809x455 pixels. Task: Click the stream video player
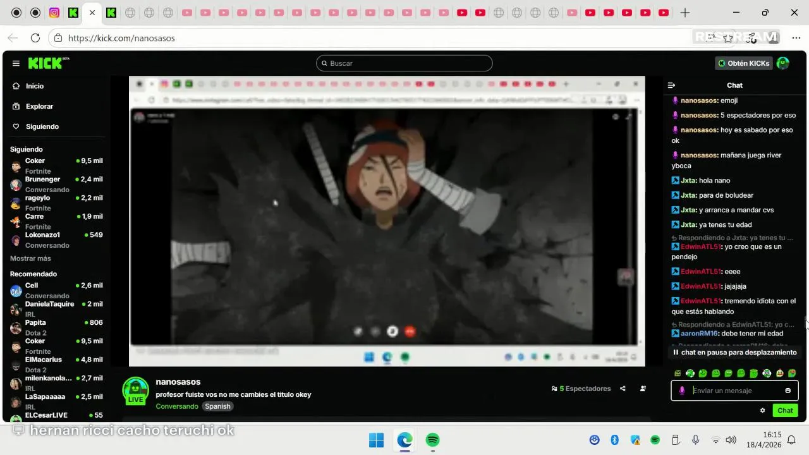tap(387, 221)
